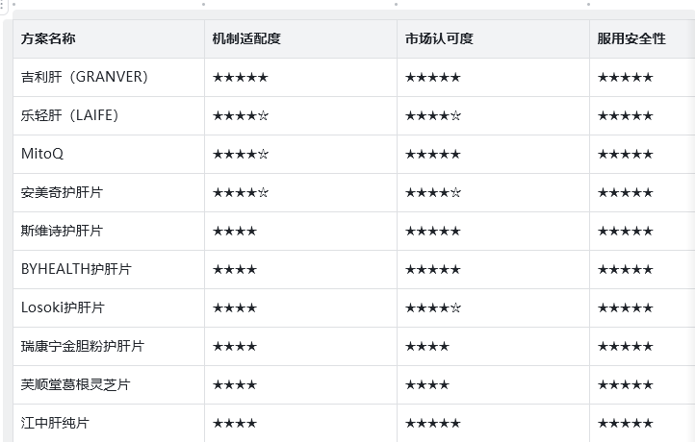Select the 方案名称 column header

(48, 38)
